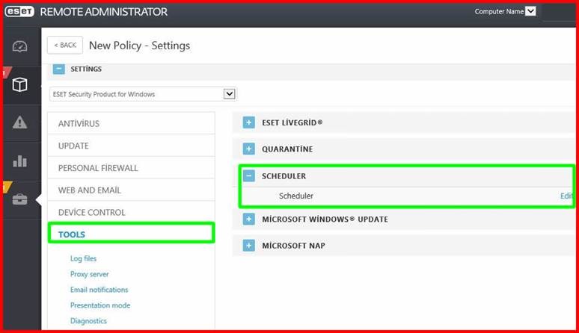Screen dimensions: 579x333
Task: Select the ANTIVIRUS category
Action: (131, 123)
